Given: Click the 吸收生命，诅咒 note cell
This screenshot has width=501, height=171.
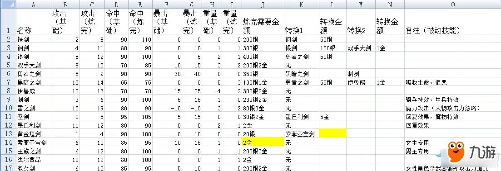Looking at the screenshot, I should click(x=452, y=83).
